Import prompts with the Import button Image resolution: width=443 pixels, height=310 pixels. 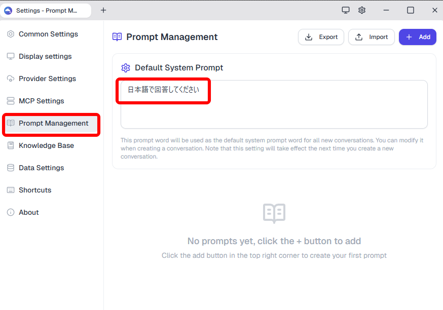(x=371, y=37)
